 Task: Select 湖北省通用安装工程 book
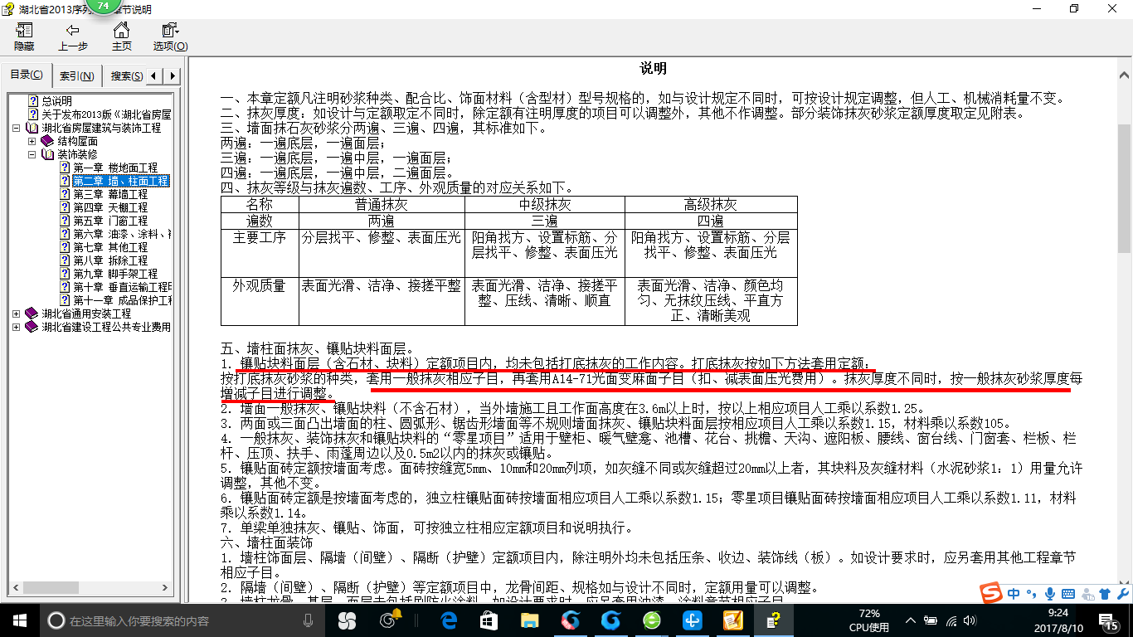(86, 314)
